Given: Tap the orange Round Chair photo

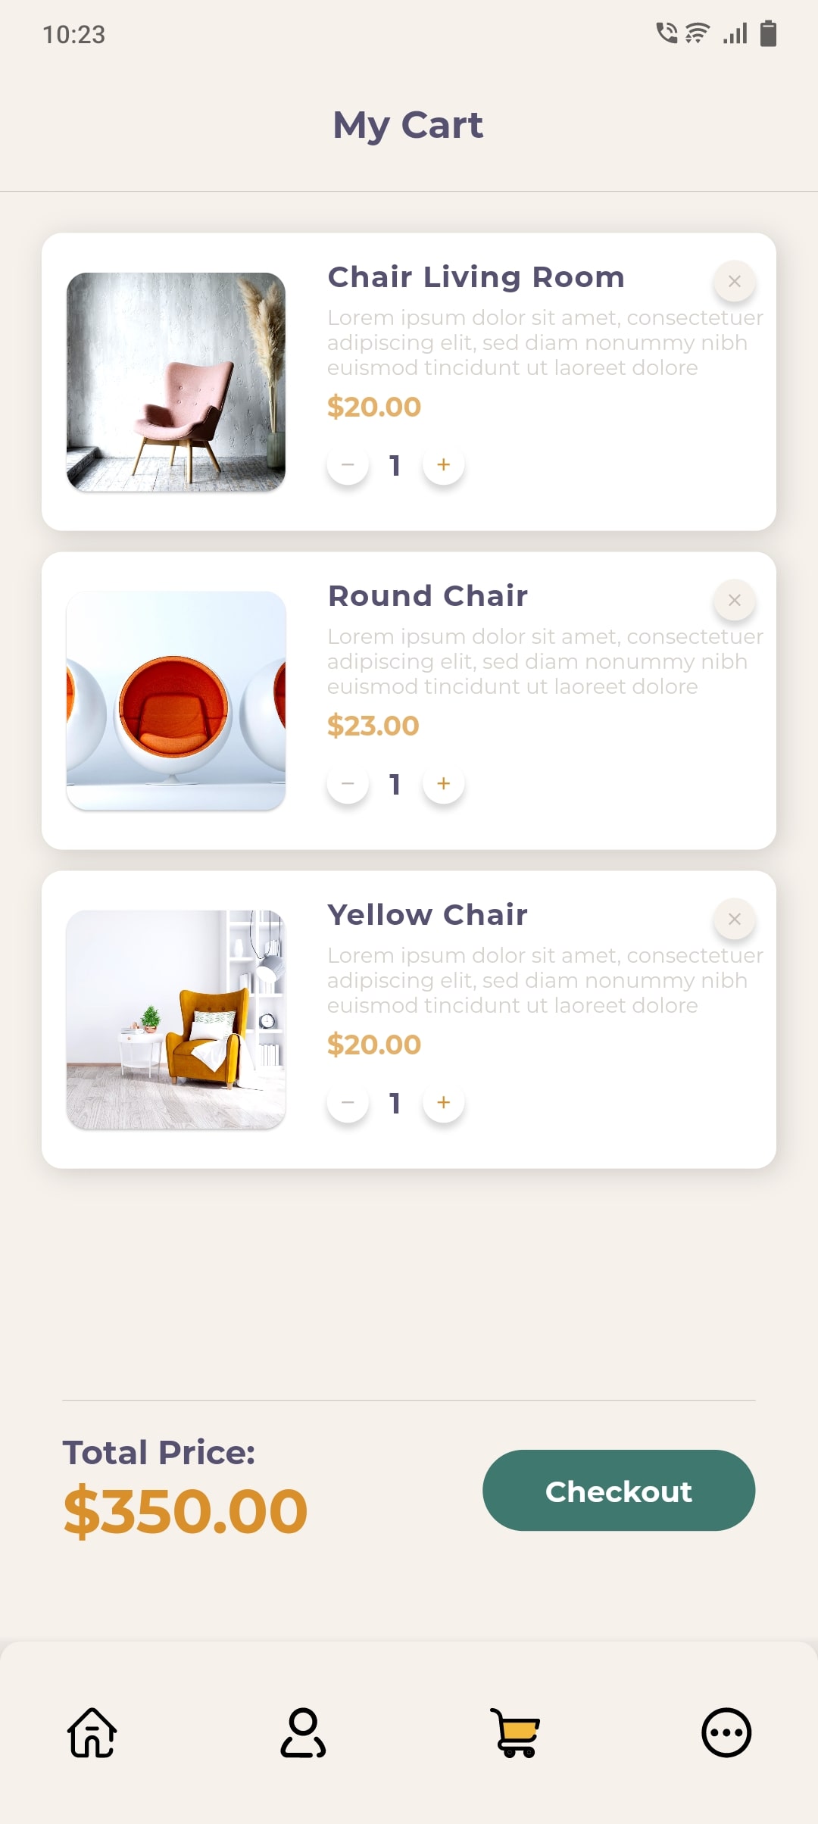Looking at the screenshot, I should click(x=176, y=701).
